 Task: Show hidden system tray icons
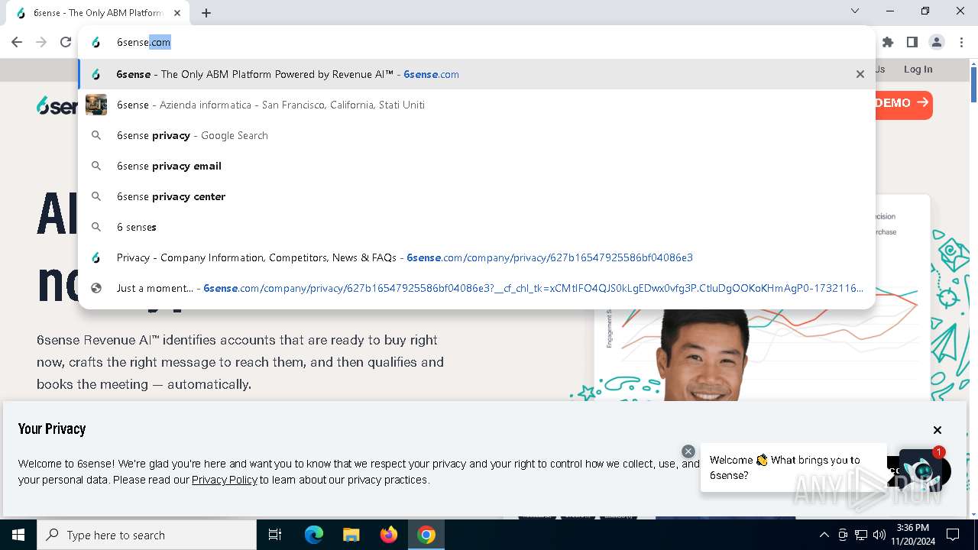824,535
